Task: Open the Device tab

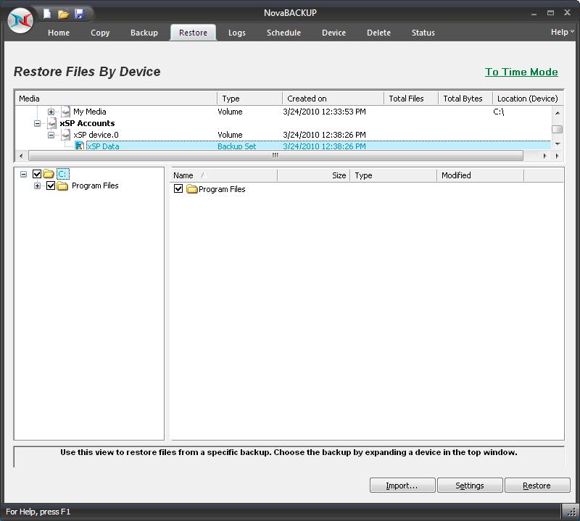Action: coord(333,33)
